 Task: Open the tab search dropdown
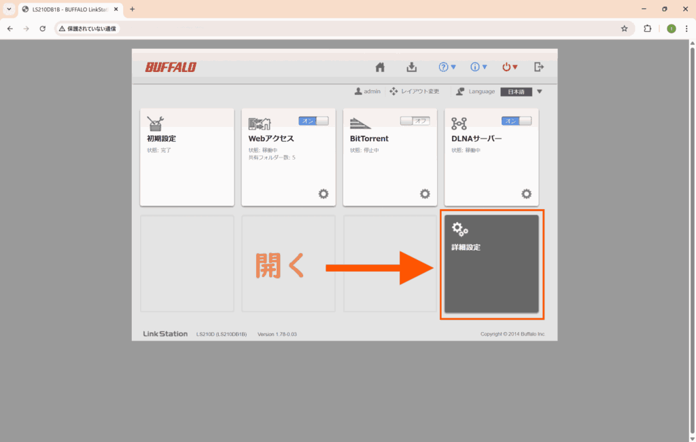[x=9, y=9]
